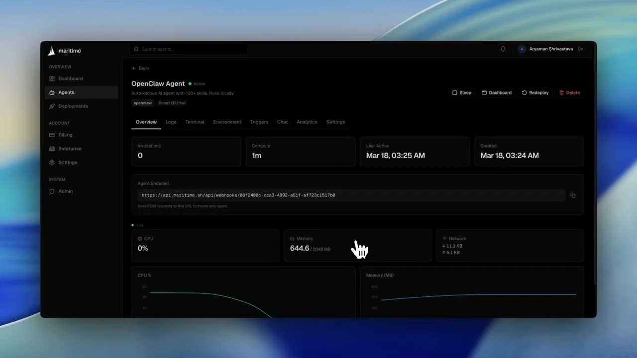The height and width of the screenshot is (358, 637).
Task: Switch to the Triggers tab
Action: coord(259,122)
